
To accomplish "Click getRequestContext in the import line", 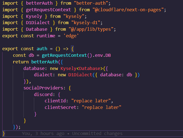I will pos(48,10).
